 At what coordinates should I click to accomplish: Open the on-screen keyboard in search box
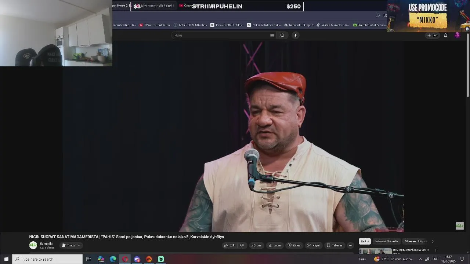[x=272, y=35]
